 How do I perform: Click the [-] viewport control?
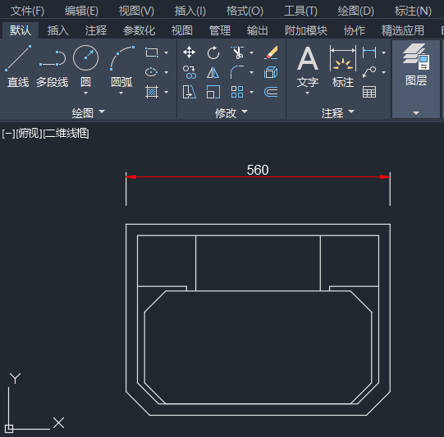(8, 133)
